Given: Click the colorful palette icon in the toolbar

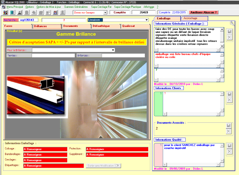Looking at the screenshot, I should tap(5, 13).
